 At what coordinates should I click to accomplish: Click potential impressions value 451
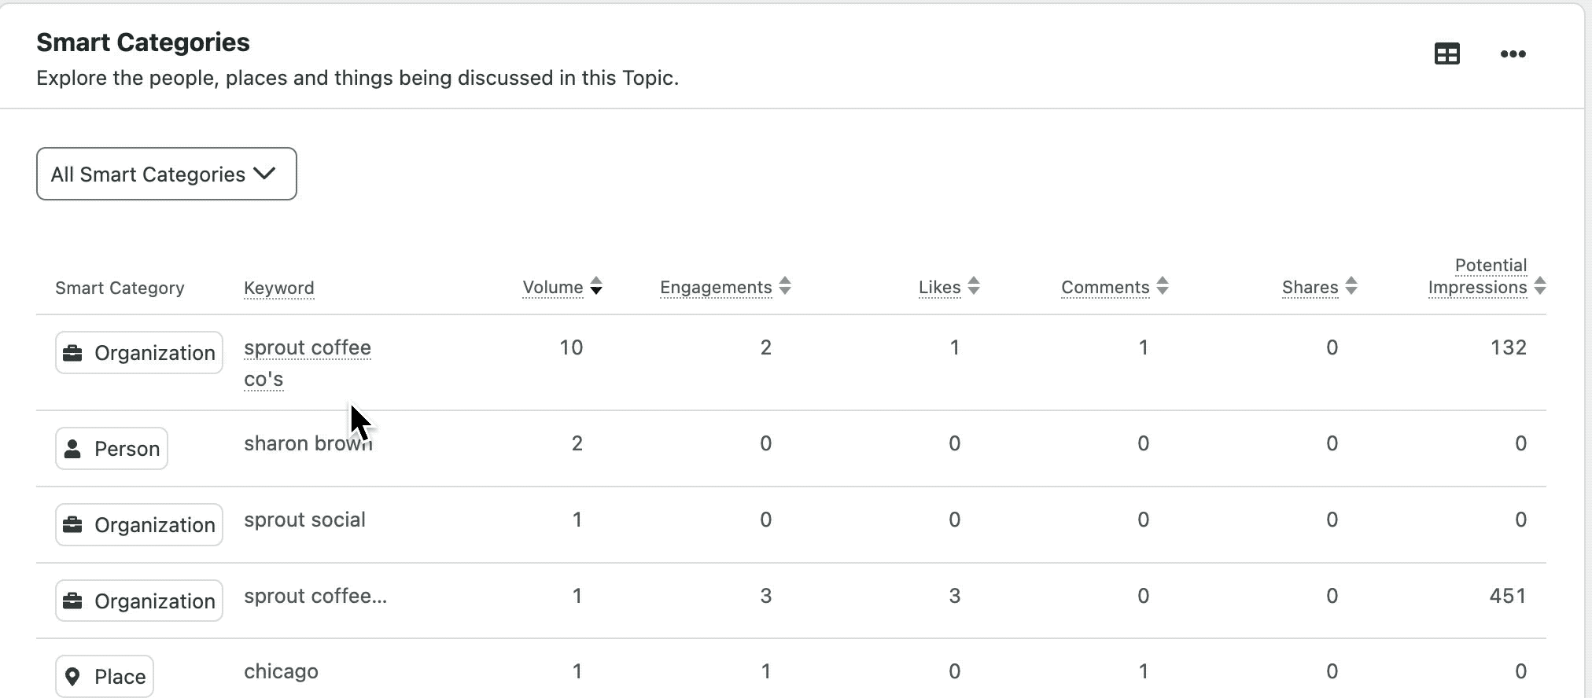[x=1508, y=596]
